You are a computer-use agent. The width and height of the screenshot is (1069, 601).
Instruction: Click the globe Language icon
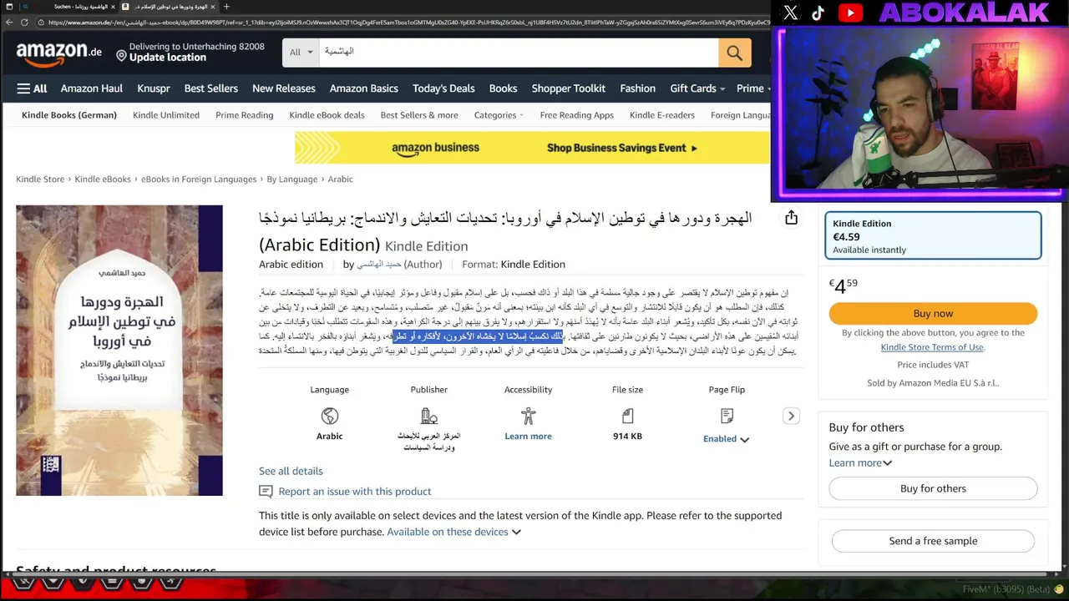(329, 416)
